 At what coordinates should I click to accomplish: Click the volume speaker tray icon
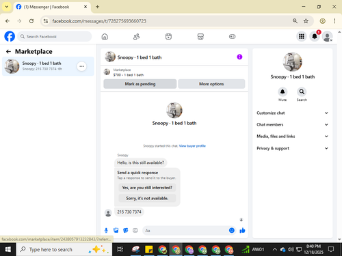tap(291, 250)
